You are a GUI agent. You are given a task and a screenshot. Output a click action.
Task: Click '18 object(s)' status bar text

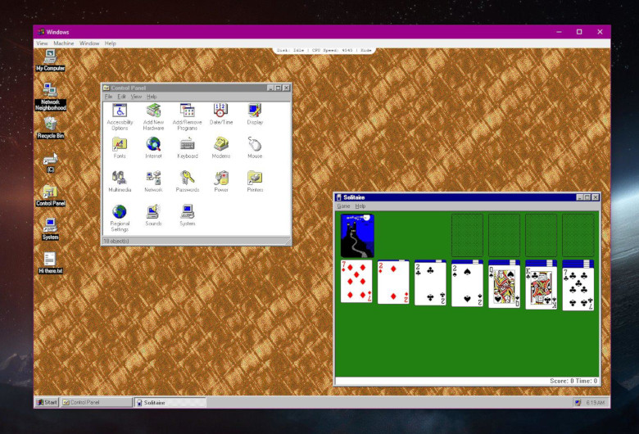click(x=116, y=242)
